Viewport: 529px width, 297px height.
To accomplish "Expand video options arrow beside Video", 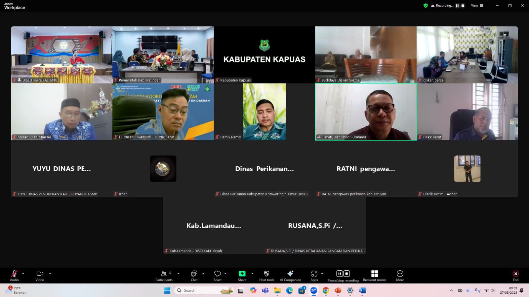I will pos(50,274).
